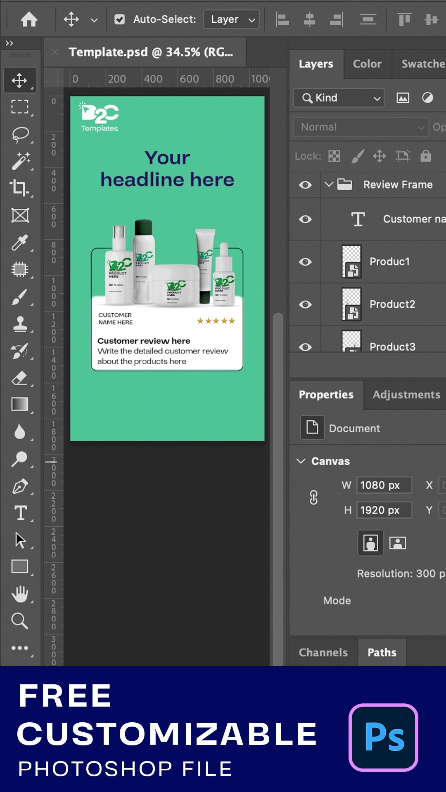The image size is (446, 792).
Task: Collapse the Review Frame group
Action: click(329, 184)
